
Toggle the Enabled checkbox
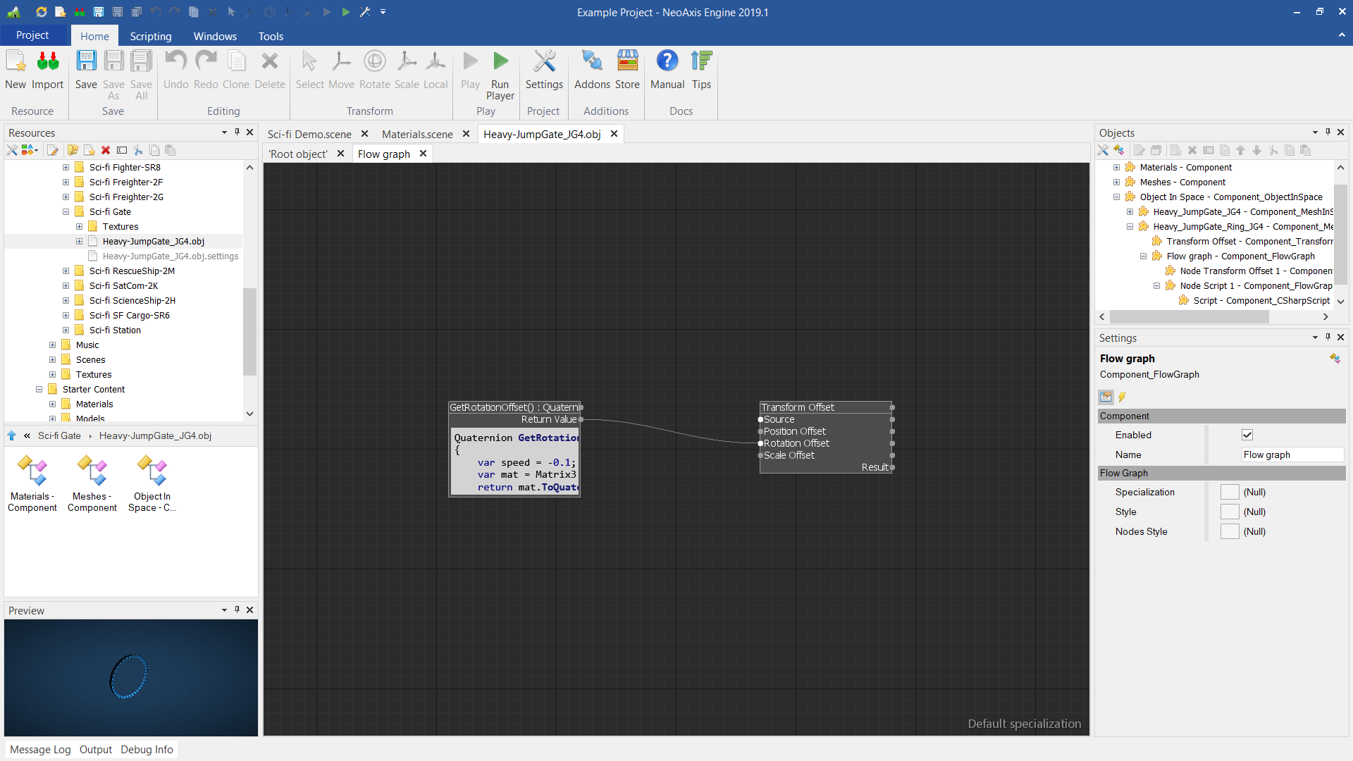(x=1247, y=435)
